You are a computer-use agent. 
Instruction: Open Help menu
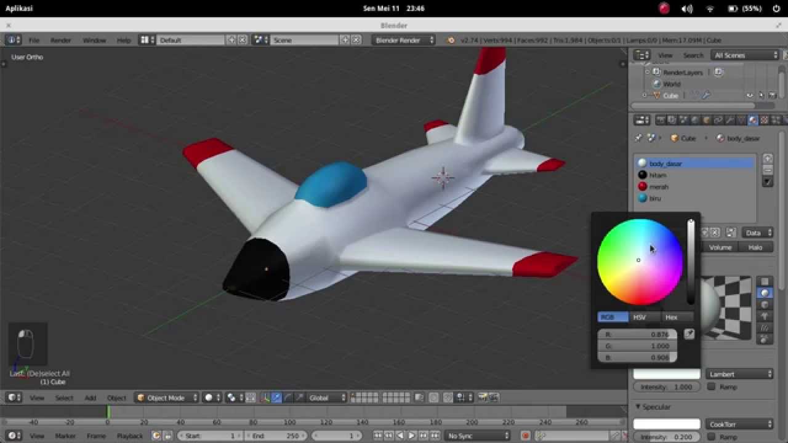pyautogui.click(x=124, y=40)
